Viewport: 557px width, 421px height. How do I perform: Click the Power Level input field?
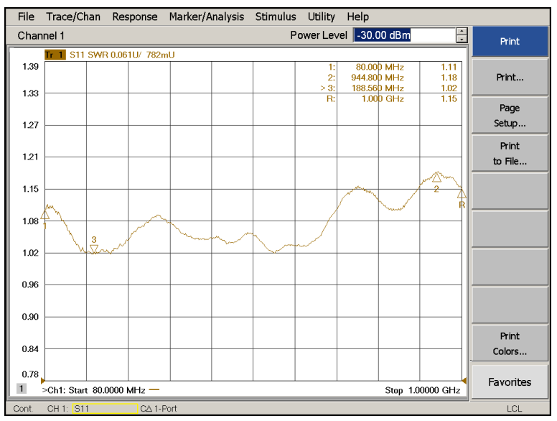tap(403, 35)
